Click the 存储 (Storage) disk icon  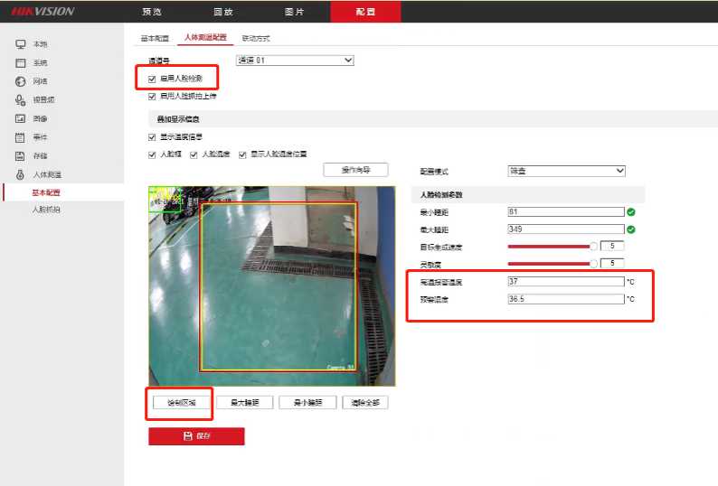(20, 155)
